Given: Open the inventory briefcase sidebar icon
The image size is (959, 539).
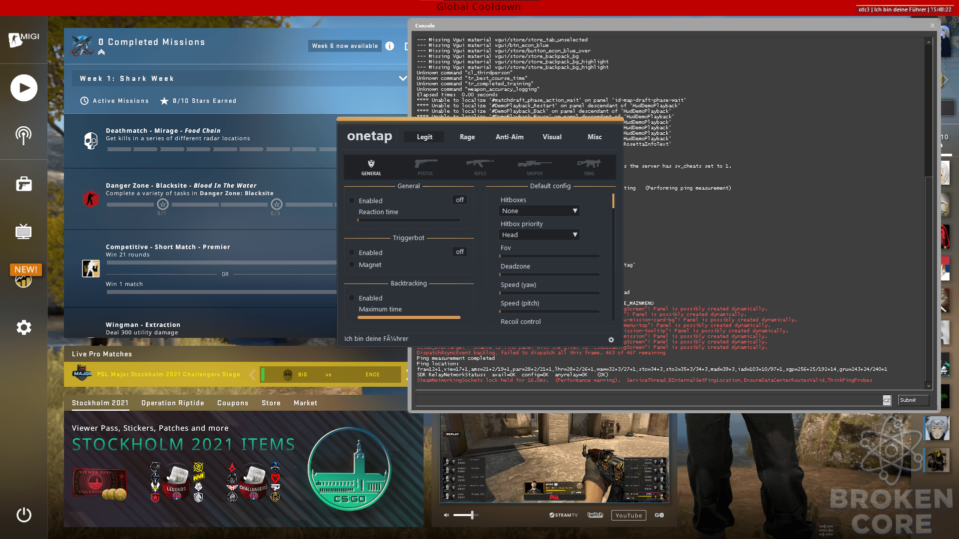Looking at the screenshot, I should pyautogui.click(x=24, y=184).
